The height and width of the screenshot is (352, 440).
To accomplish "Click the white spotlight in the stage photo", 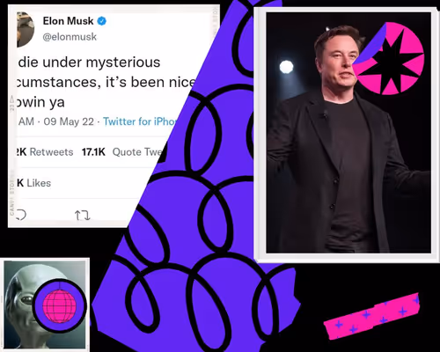I will pyautogui.click(x=286, y=67).
